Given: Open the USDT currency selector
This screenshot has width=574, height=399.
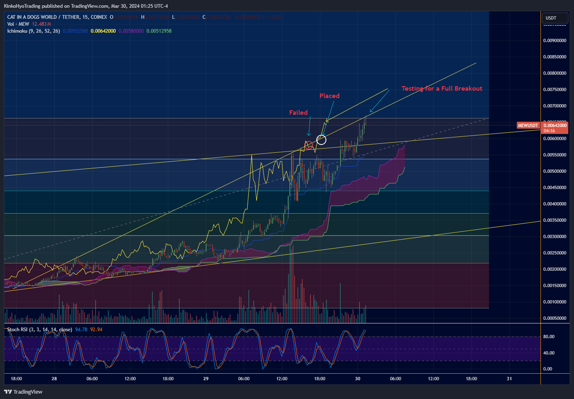Looking at the screenshot, I should [554, 18].
